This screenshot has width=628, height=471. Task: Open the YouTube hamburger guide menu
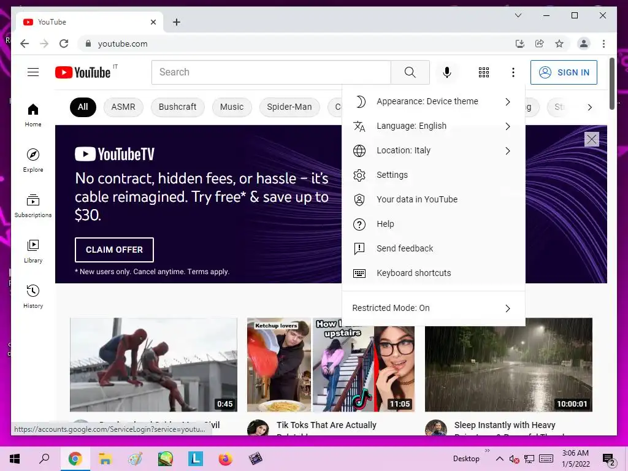33,72
